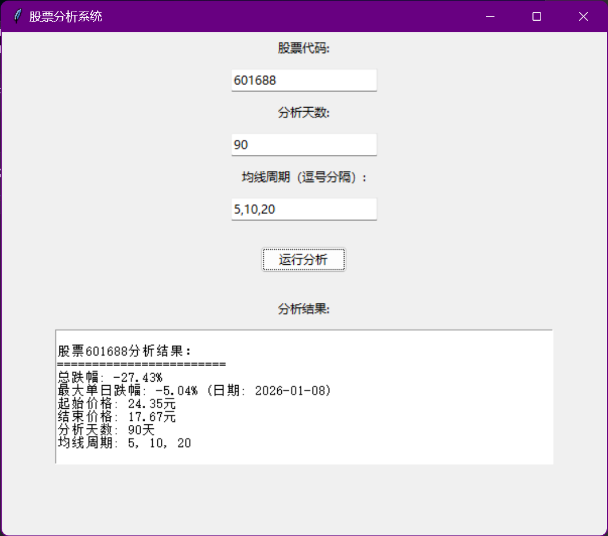Maximize the 股票分析系统 window
This screenshot has width=608, height=536.
pos(537,16)
